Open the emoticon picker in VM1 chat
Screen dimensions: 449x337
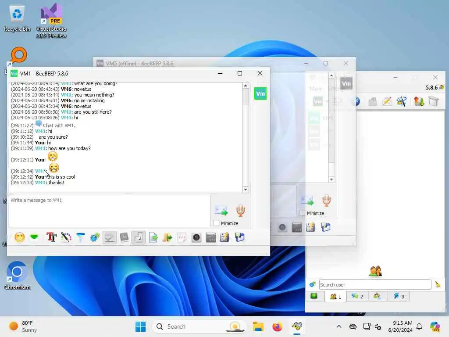tap(19, 237)
